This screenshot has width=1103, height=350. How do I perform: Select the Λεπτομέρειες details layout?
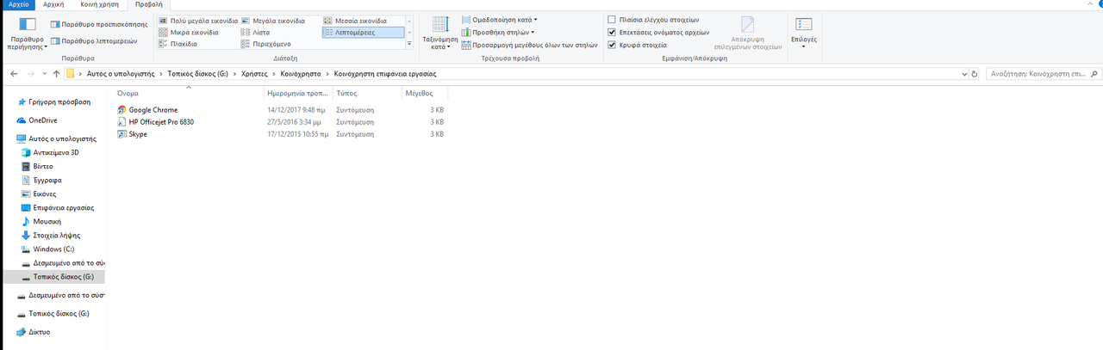point(363,32)
